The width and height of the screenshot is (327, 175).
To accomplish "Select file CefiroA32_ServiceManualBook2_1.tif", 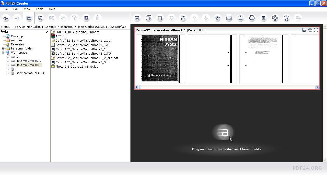I will (x=83, y=49).
